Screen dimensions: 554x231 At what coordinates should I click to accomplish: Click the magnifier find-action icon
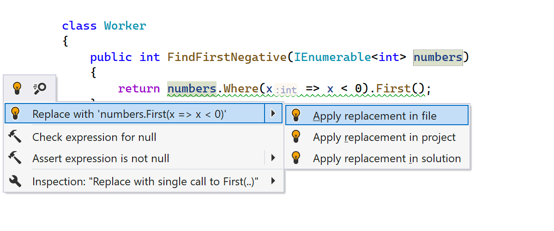[x=40, y=88]
